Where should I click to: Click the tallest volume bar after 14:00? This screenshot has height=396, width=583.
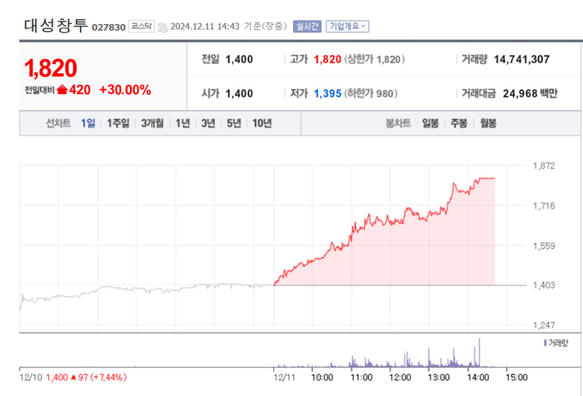coord(479,353)
